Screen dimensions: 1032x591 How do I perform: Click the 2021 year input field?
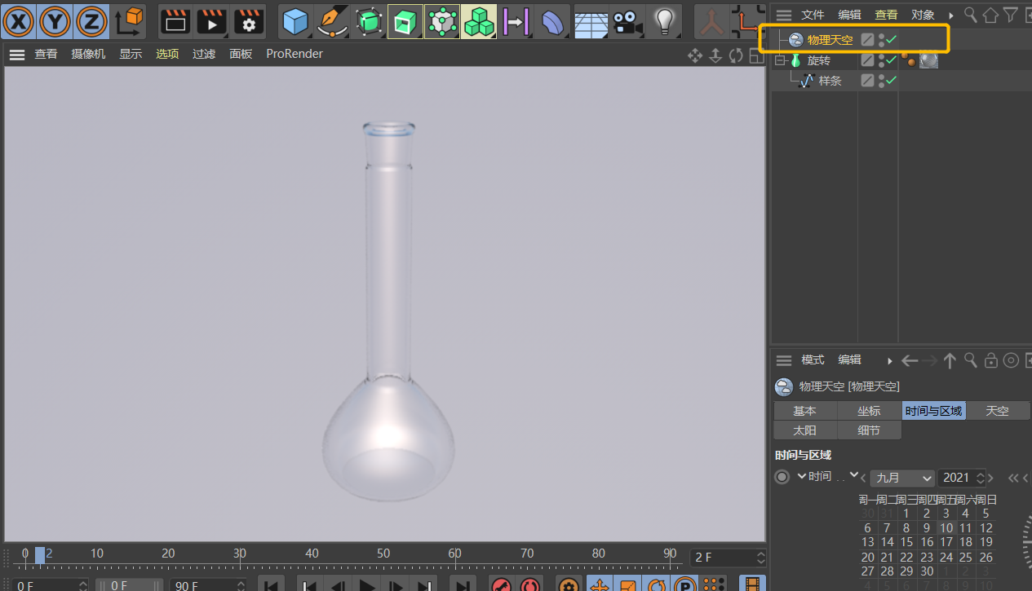click(x=962, y=478)
